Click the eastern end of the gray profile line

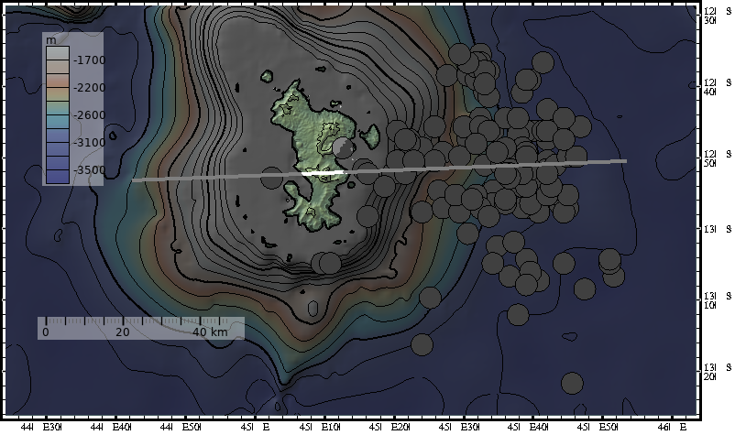[626, 161]
